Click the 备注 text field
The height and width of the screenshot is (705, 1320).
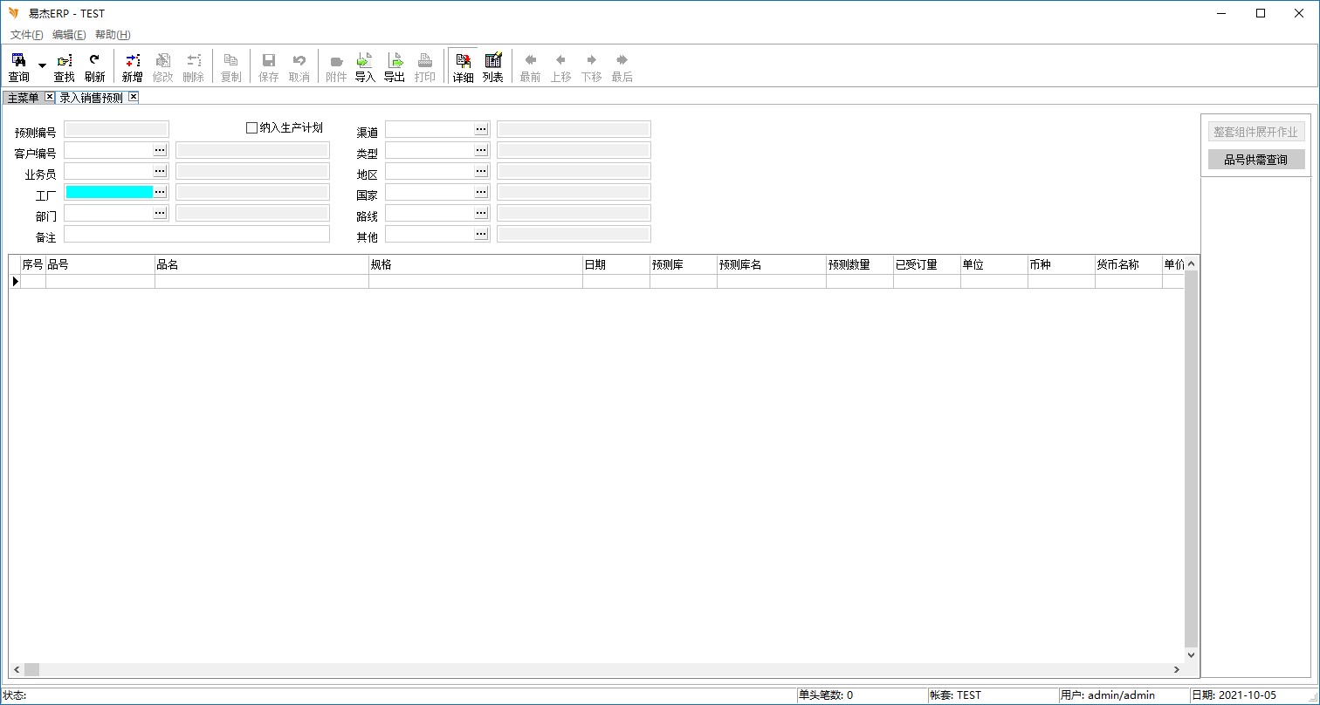click(196, 234)
